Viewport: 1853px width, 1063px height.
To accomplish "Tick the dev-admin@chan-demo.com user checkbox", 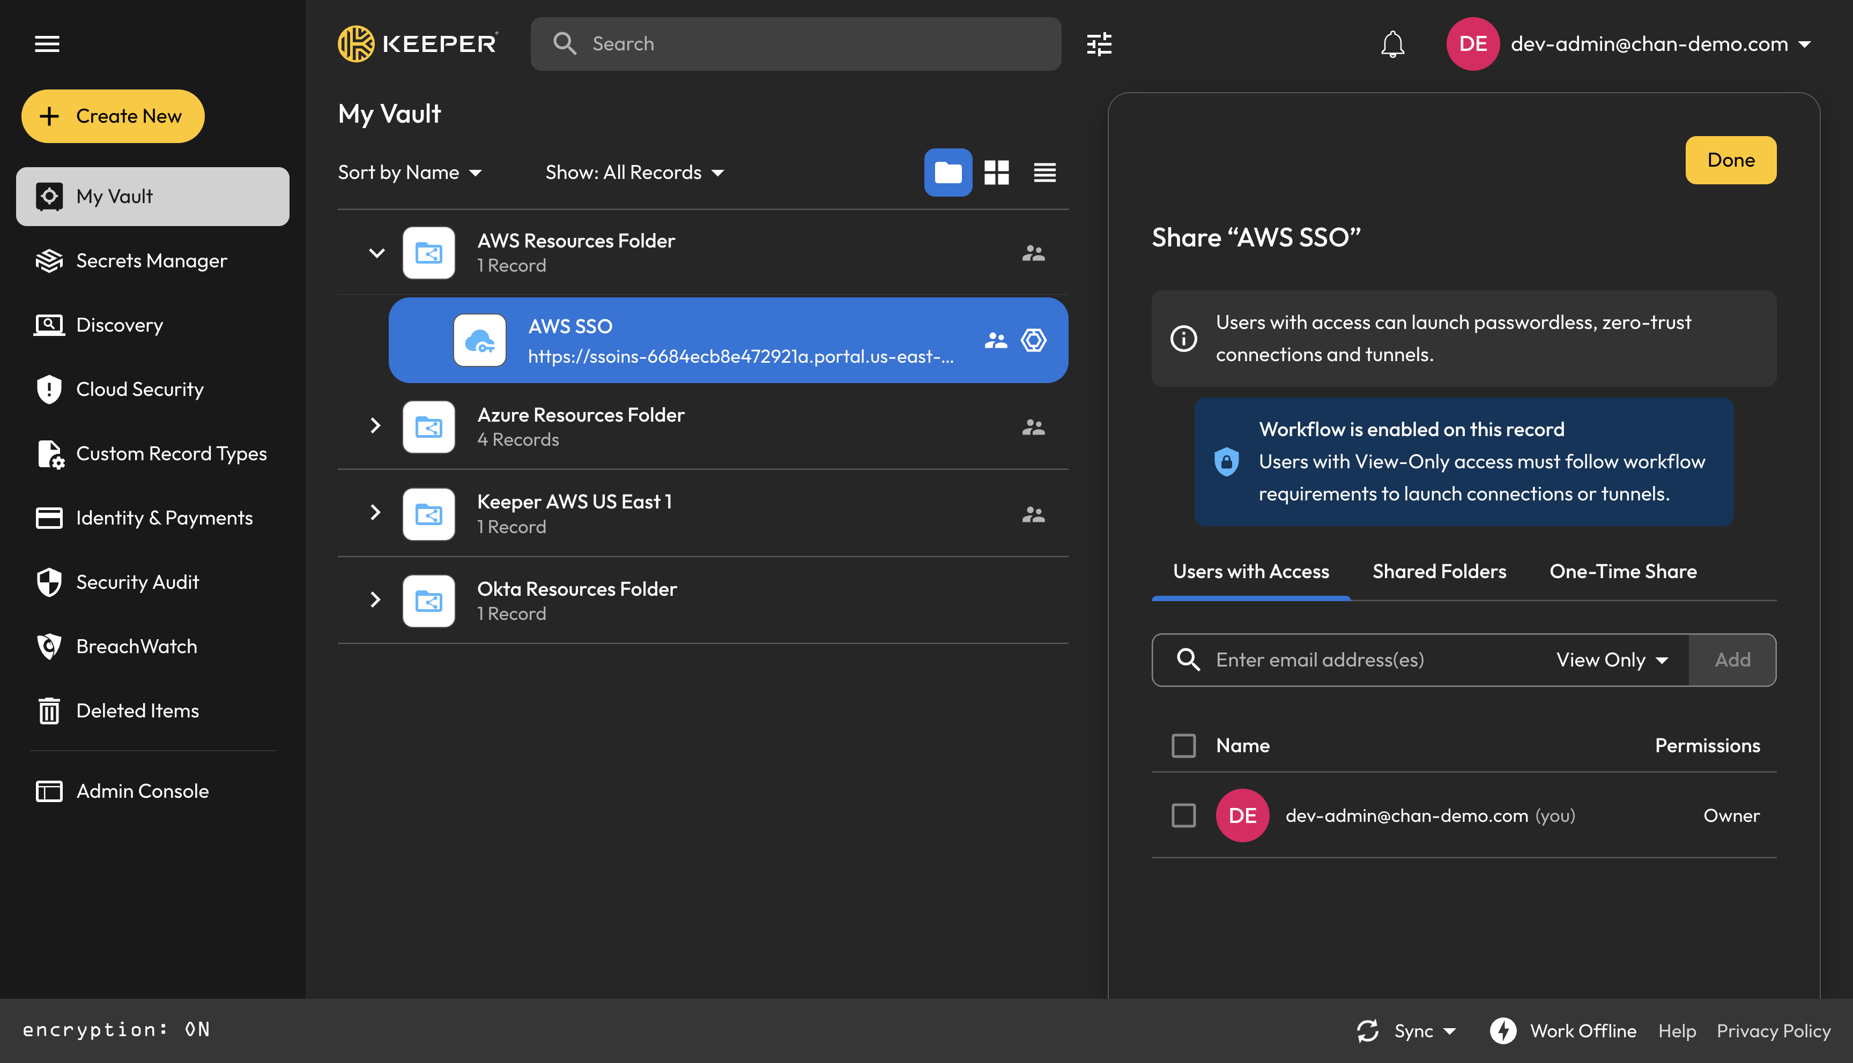I will 1183,815.
